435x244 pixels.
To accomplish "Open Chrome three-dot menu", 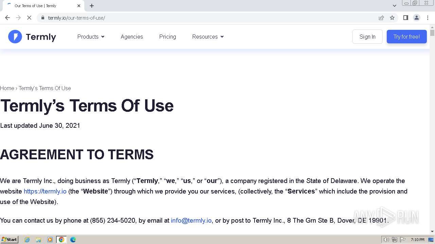I will click(x=428, y=18).
